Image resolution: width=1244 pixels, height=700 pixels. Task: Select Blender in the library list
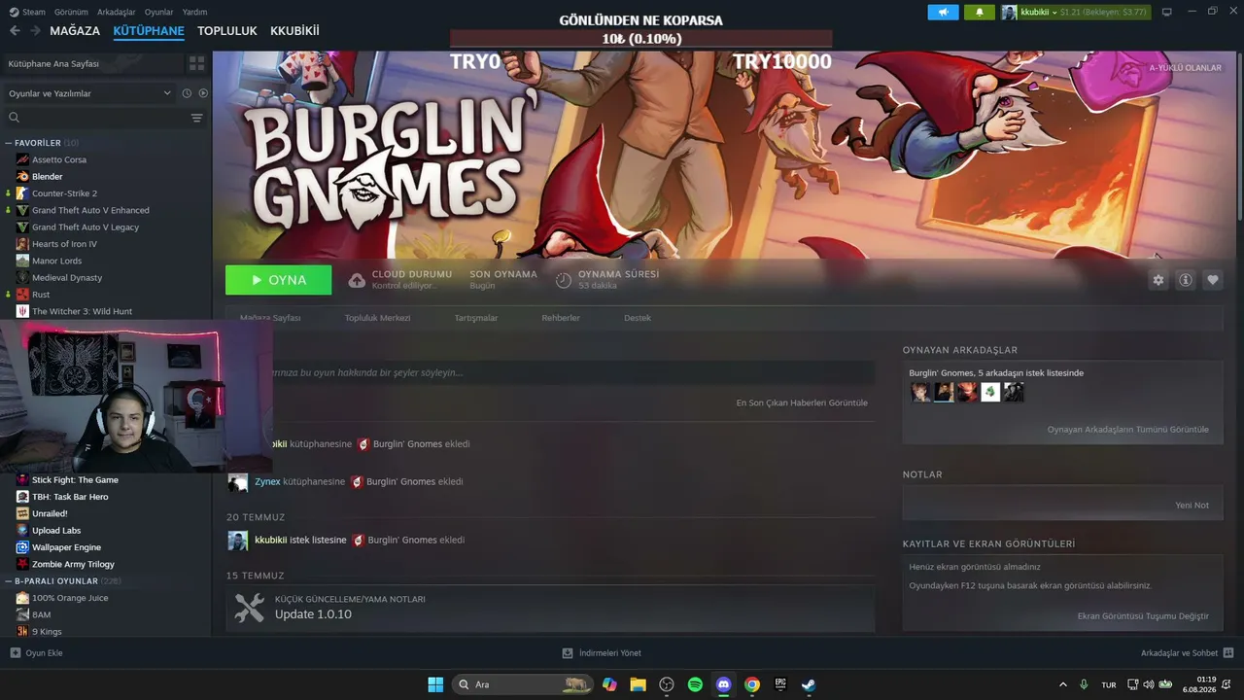(x=47, y=177)
